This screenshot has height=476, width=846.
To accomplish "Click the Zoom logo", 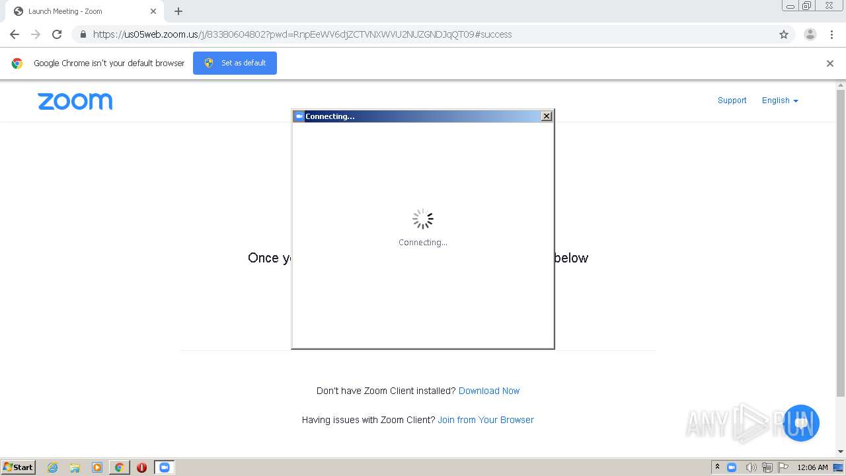I will (x=75, y=101).
